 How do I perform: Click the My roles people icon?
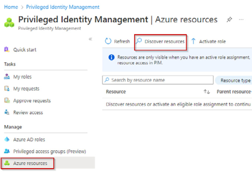[7, 77]
